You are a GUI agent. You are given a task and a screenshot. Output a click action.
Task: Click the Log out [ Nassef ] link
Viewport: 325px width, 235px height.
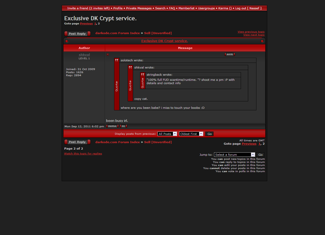[248, 8]
